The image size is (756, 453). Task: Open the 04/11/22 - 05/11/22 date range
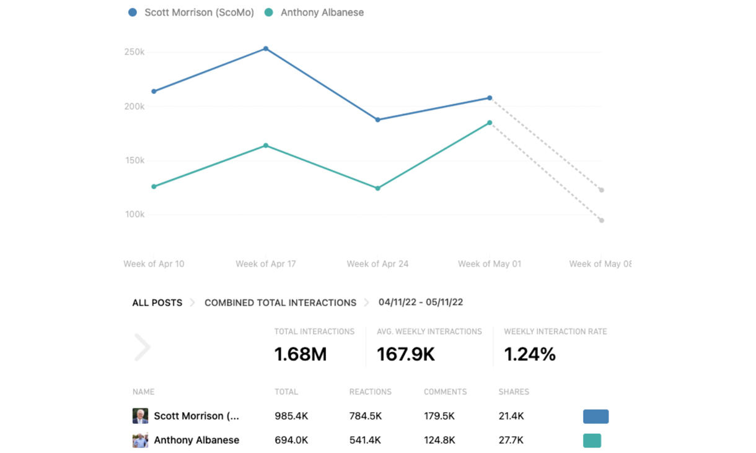click(x=421, y=303)
